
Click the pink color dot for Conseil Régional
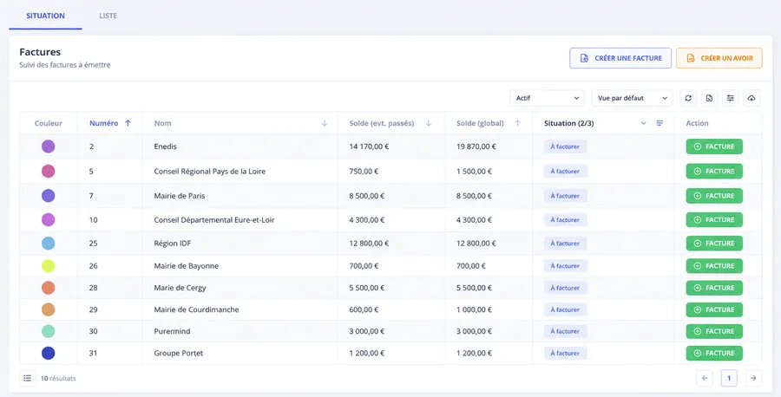[x=49, y=171]
